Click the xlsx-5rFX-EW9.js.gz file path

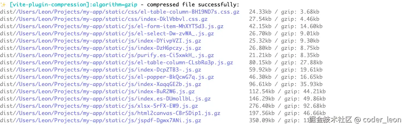(99, 106)
